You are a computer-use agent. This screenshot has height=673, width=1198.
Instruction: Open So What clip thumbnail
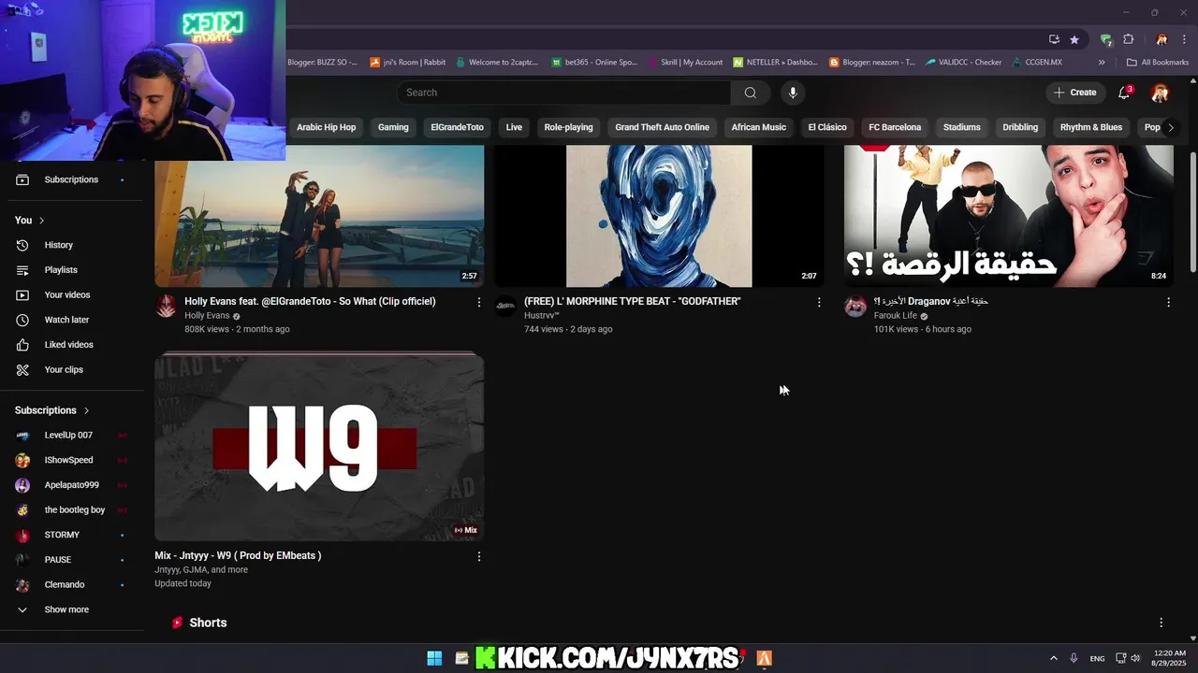[319, 216]
